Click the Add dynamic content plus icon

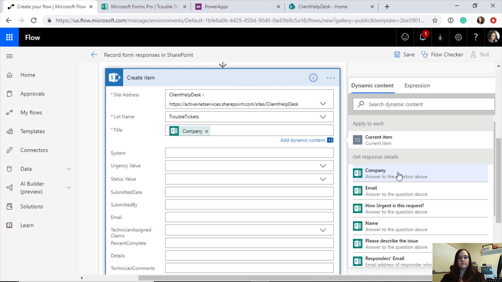tap(330, 140)
